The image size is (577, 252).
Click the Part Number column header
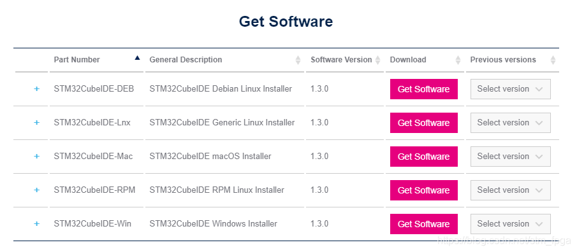77,60
